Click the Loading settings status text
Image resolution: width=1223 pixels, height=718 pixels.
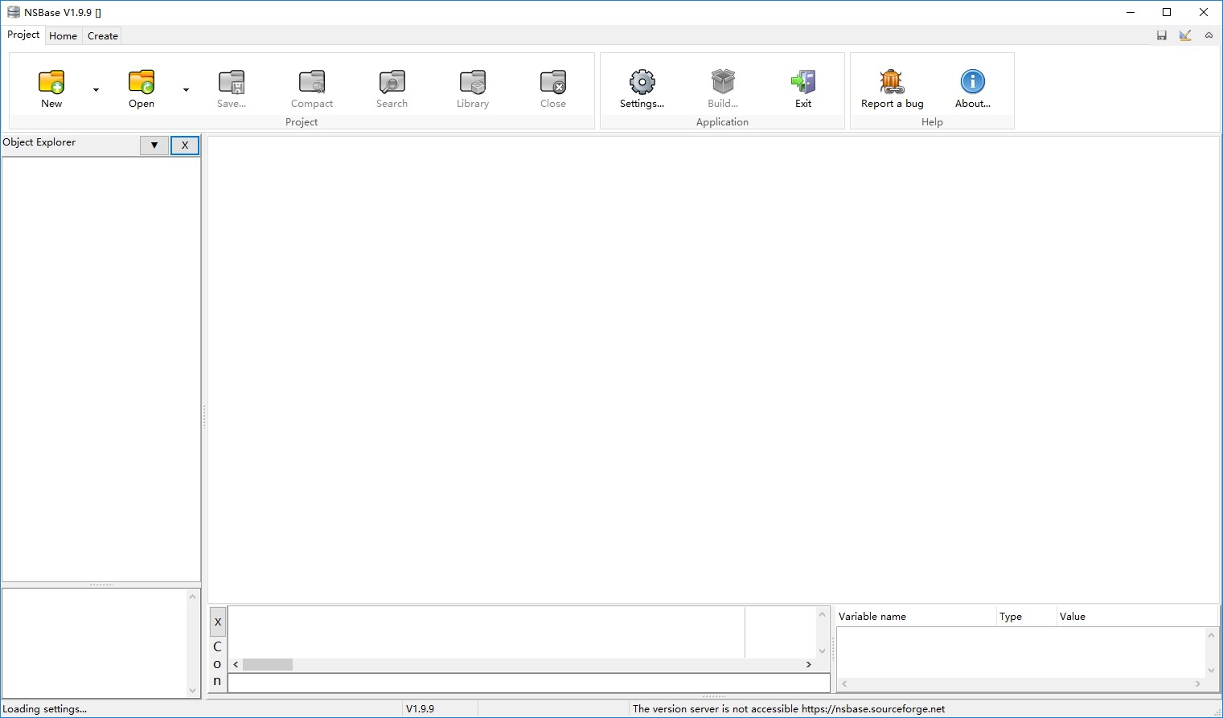coord(45,709)
